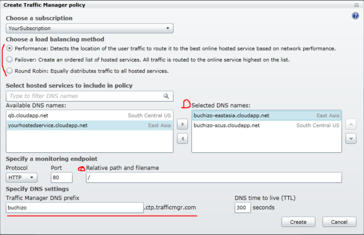This screenshot has height=235, width=364.
Task: Move selected DNS name up
Action: pos(350,124)
